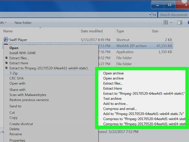Click the New folder button
Image resolution: width=189 pixels, height=142 pixels.
coord(23,23)
